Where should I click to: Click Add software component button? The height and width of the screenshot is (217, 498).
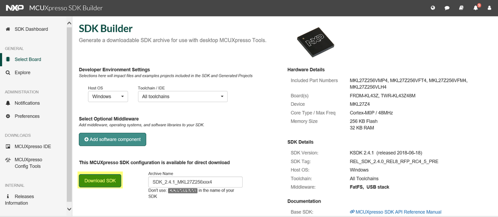tap(113, 140)
